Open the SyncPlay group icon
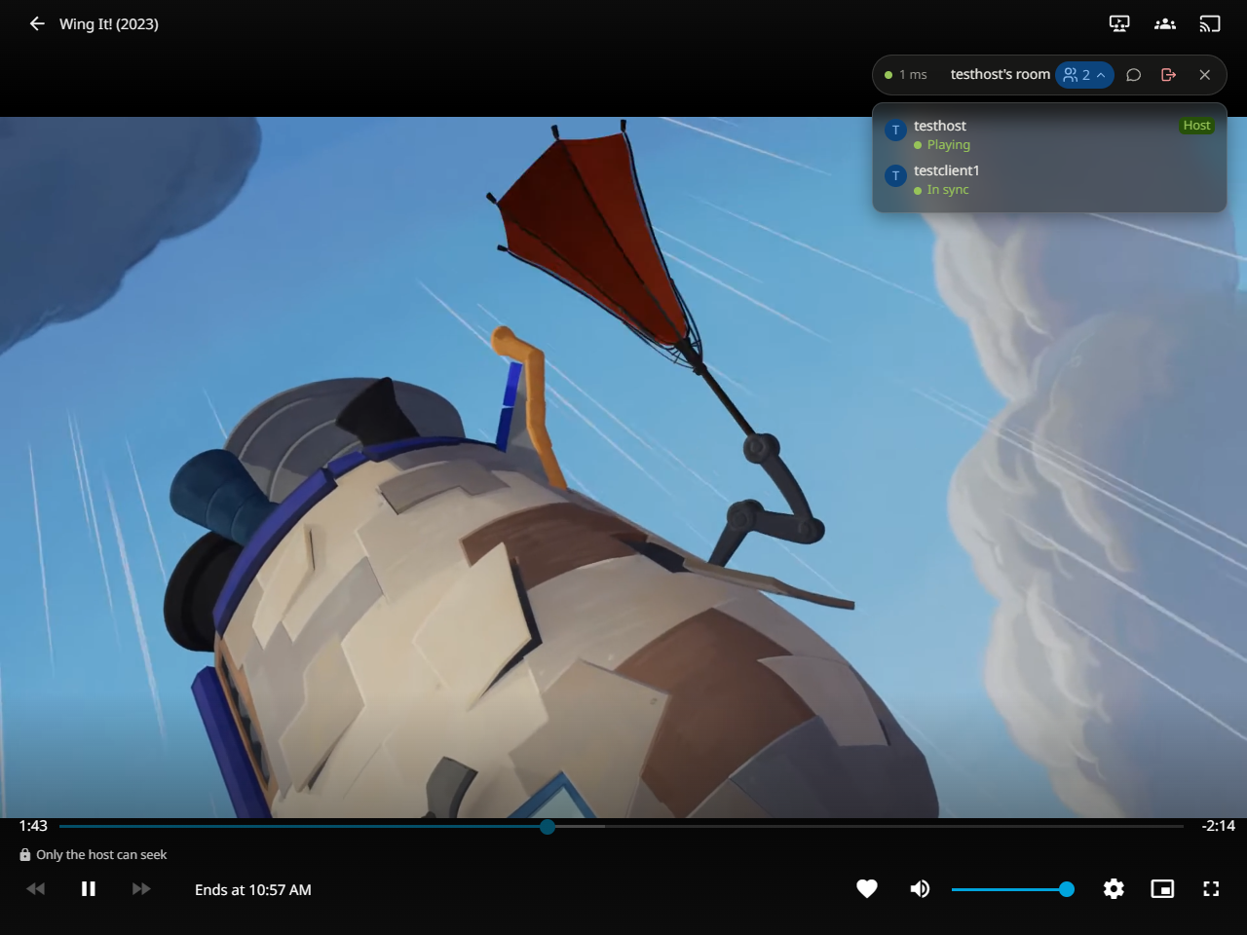1247x935 pixels. 1165,23
